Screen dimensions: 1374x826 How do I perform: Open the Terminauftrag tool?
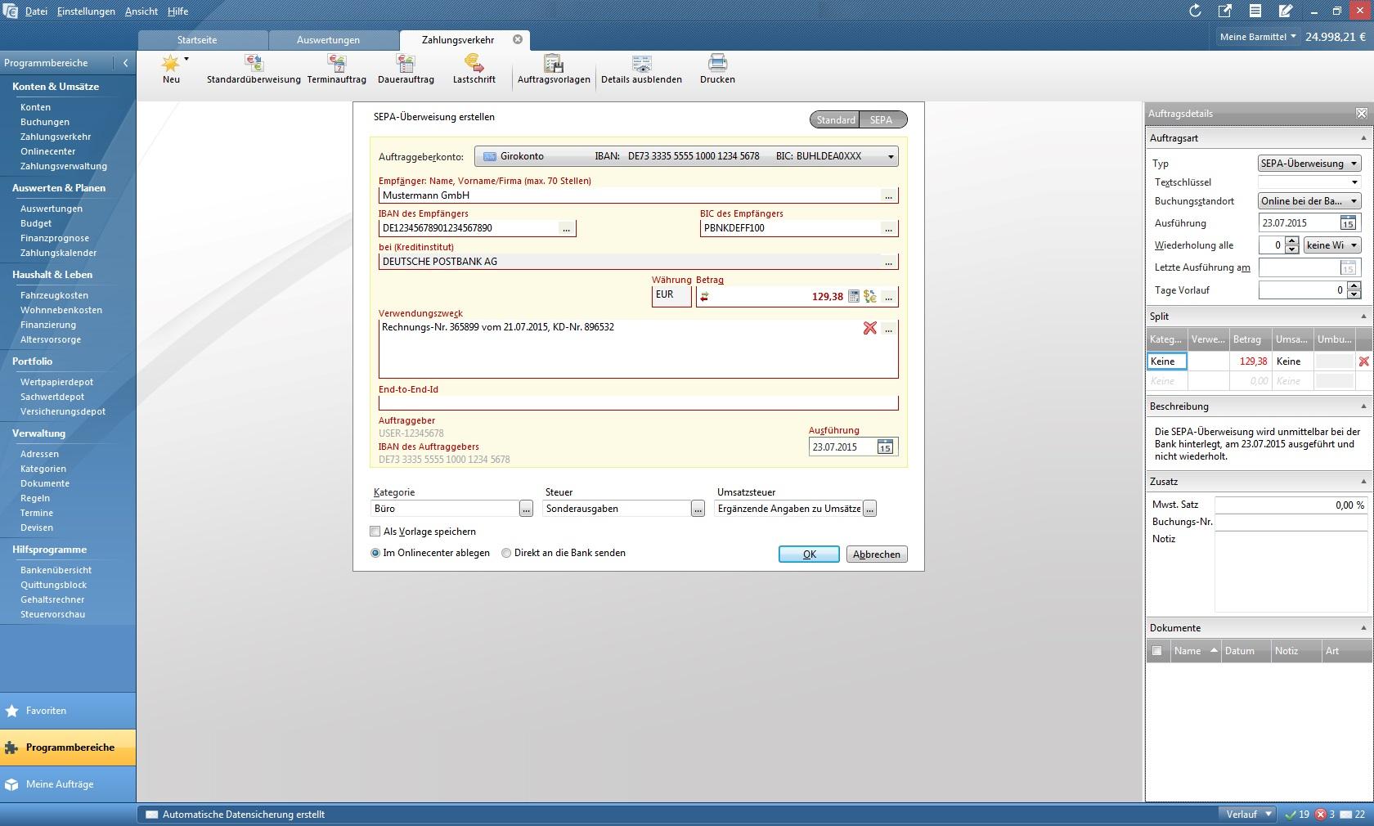(x=336, y=64)
